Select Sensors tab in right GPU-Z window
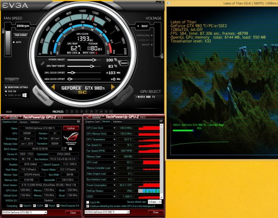Screen dimensions: 278x218 point(106,121)
